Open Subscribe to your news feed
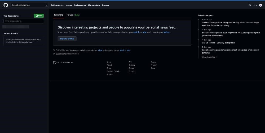265x133 pixels. (66, 54)
